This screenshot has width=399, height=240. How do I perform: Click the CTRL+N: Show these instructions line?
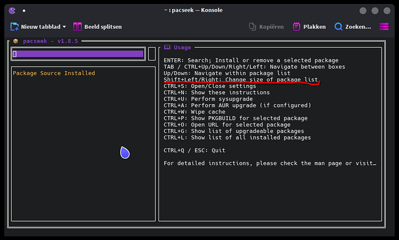click(x=216, y=93)
